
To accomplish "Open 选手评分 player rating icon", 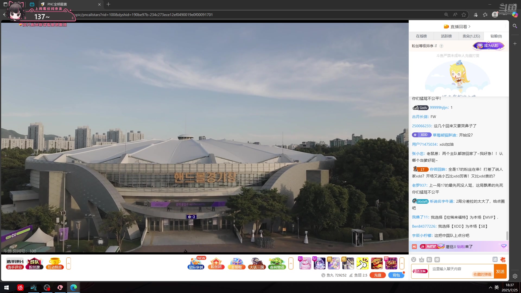I will coord(15,263).
